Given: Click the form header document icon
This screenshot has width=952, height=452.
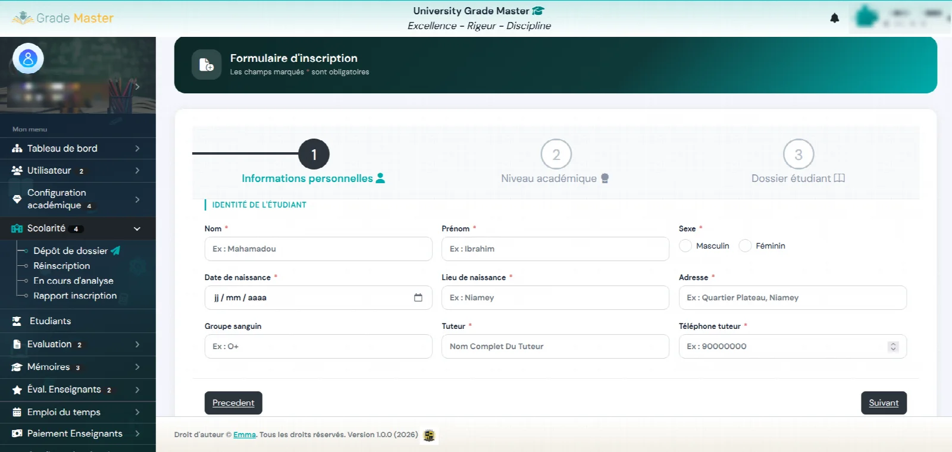Looking at the screenshot, I should point(206,64).
